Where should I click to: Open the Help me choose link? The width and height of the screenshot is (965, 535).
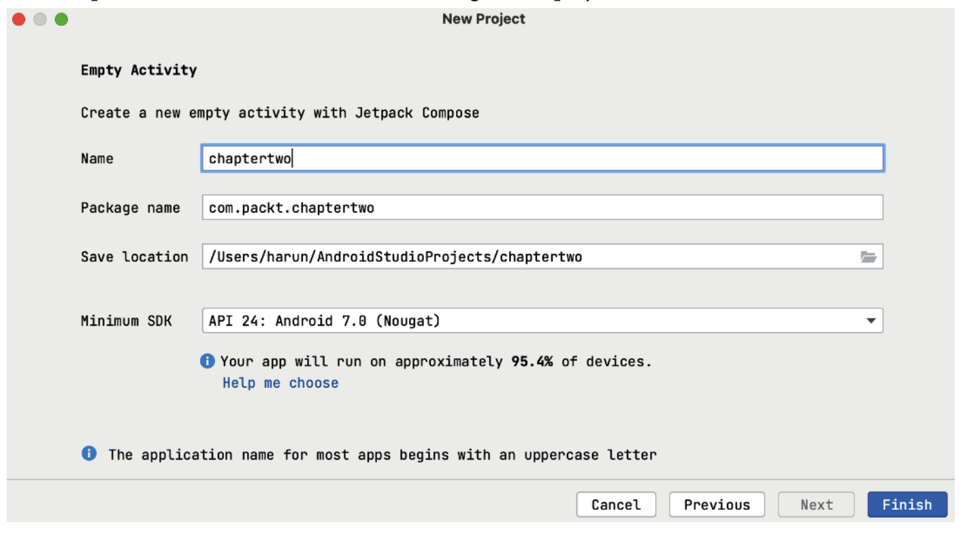280,383
